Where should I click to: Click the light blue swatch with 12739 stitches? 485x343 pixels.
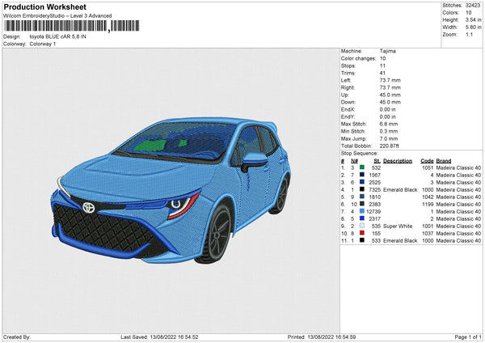(362, 211)
